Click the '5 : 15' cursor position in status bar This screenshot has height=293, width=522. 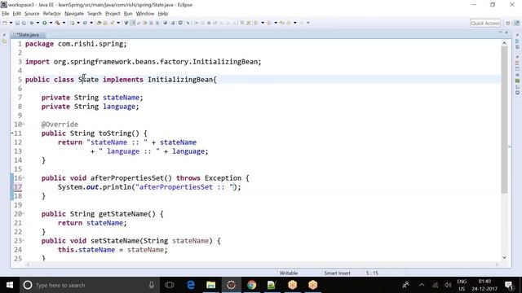(372, 273)
